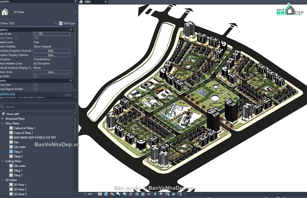Open the Show Rendering Dialog teapot icon
The width and height of the screenshot is (307, 198).
tap(125, 194)
